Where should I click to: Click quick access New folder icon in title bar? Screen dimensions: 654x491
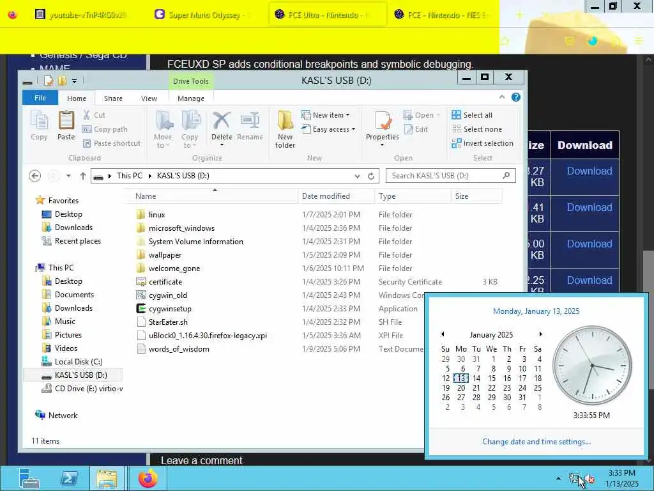tap(62, 81)
